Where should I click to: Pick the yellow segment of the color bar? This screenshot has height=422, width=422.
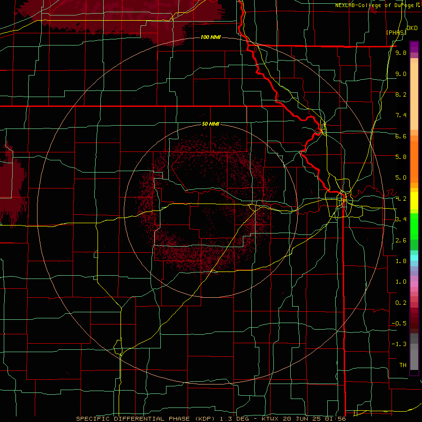(414, 201)
